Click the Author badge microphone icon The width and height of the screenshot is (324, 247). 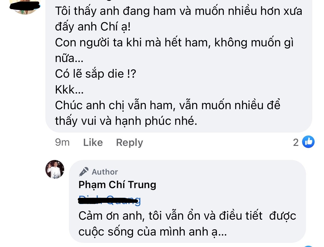pos(83,171)
